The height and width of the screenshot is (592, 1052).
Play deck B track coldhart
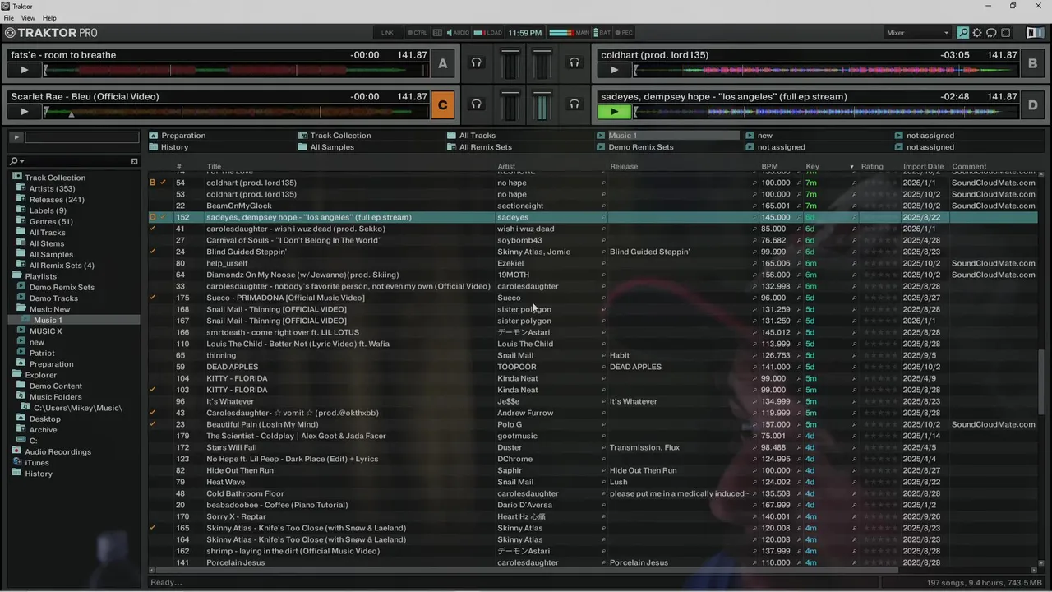[614, 70]
